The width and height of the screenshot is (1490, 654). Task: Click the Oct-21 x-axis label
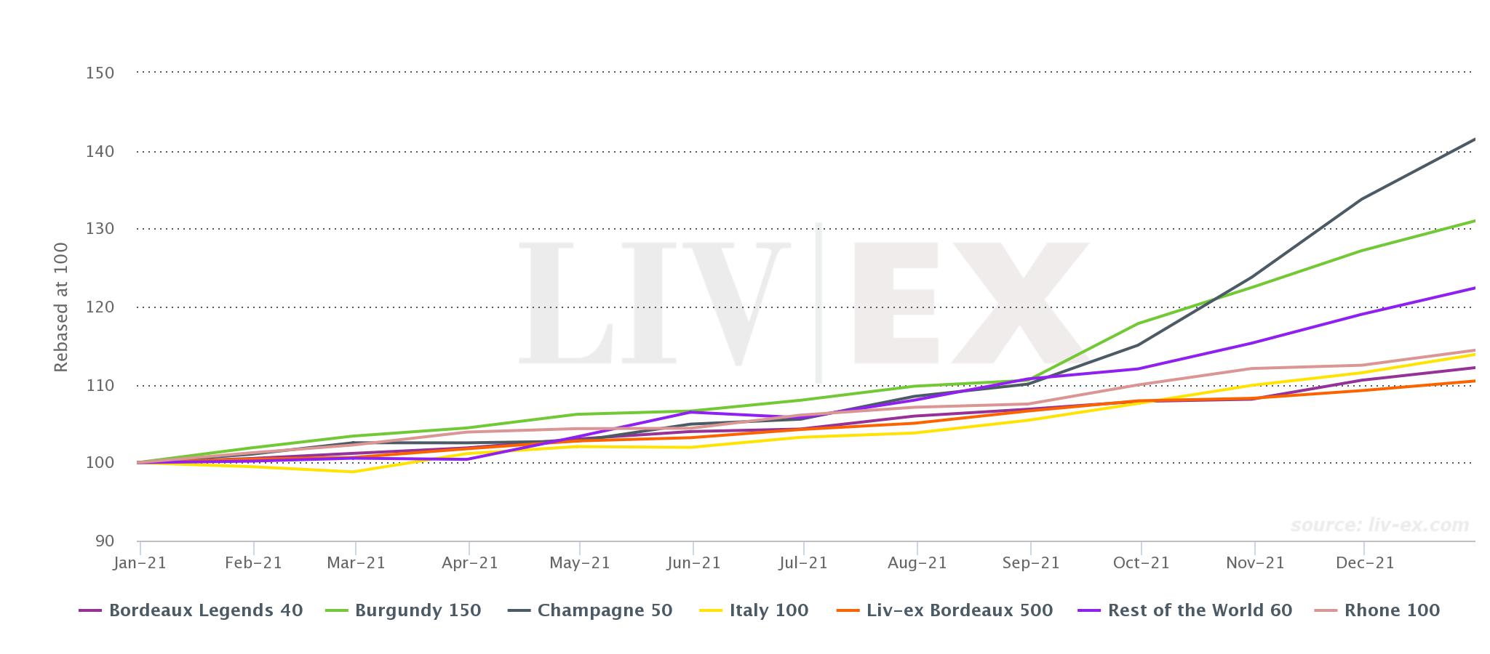pos(1141,562)
